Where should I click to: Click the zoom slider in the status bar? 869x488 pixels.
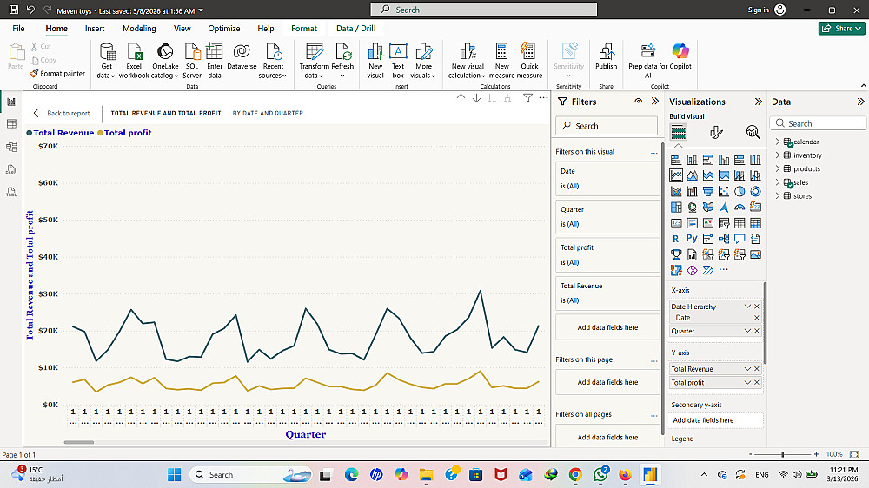783,454
